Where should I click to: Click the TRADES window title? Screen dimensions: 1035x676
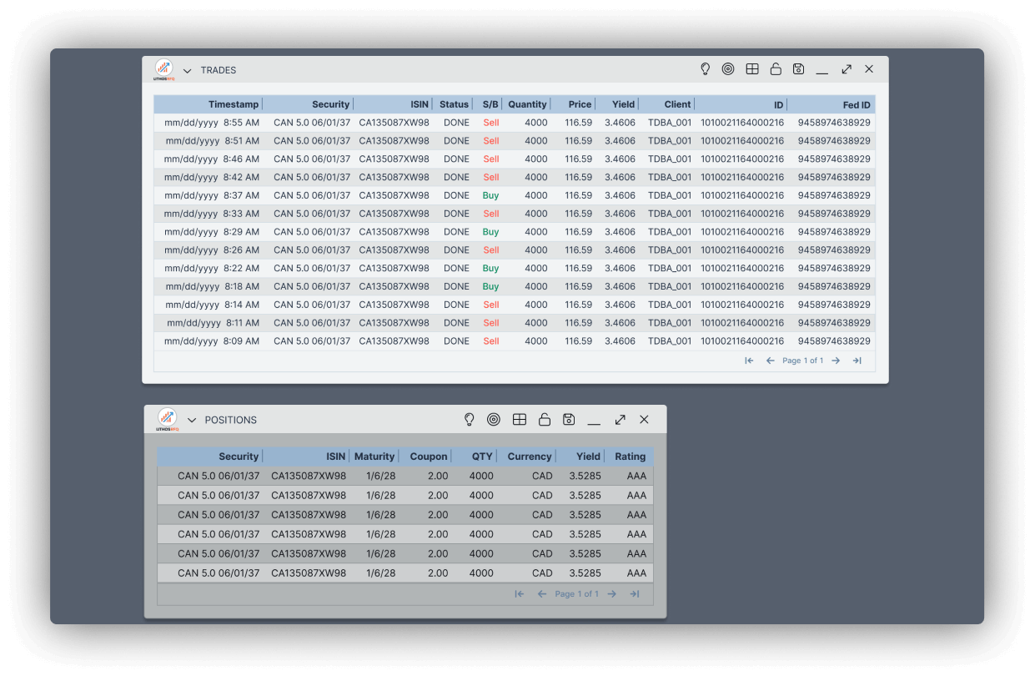coord(219,70)
